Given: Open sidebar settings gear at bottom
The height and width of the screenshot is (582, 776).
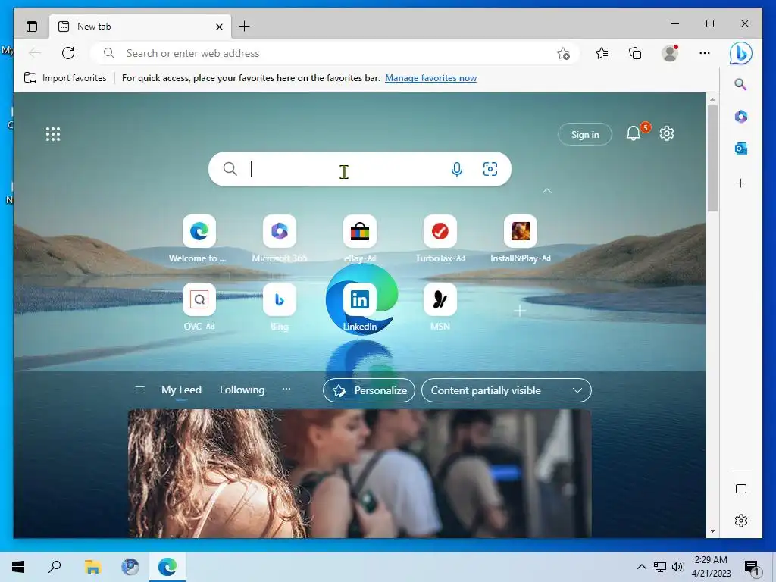Looking at the screenshot, I should pyautogui.click(x=741, y=521).
